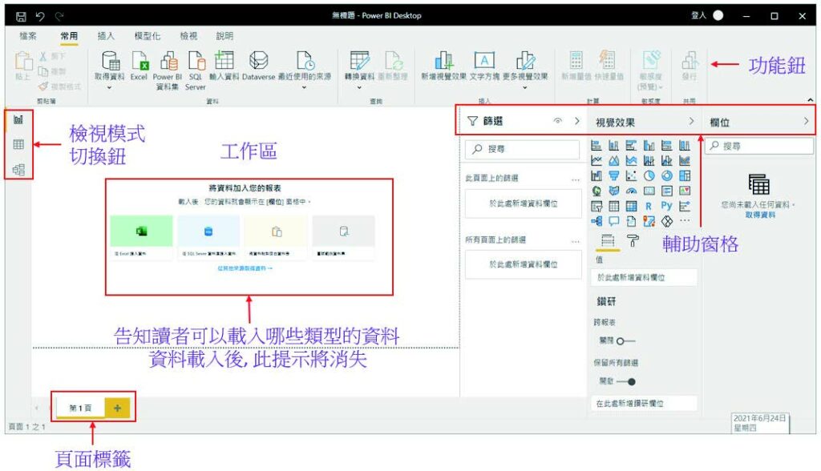The height and width of the screenshot is (471, 821).
Task: Toggle 跨報表 drillthrough switch
Action: 625,341
